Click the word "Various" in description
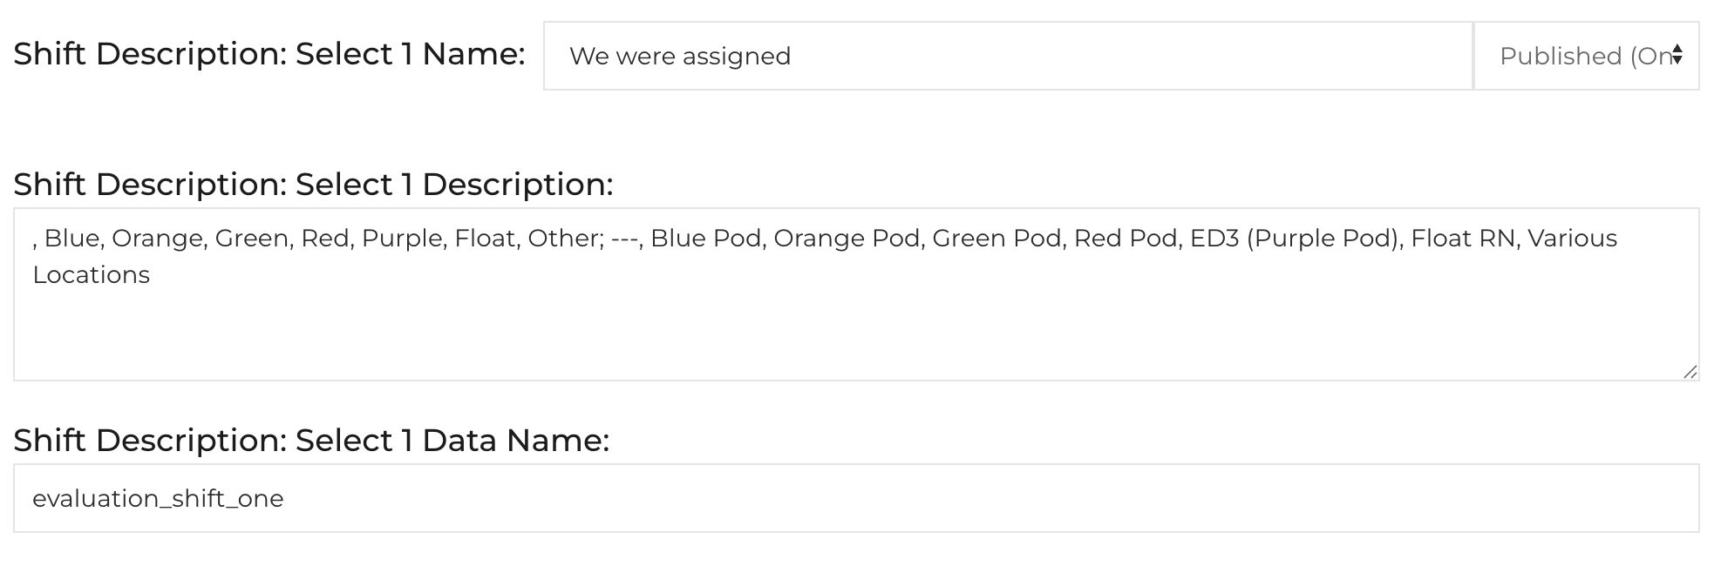This screenshot has height=566, width=1714. coord(1572,239)
